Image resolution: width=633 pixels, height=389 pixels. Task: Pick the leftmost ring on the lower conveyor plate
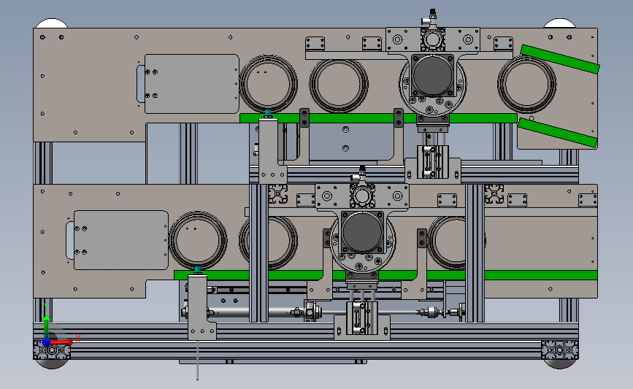(x=198, y=241)
